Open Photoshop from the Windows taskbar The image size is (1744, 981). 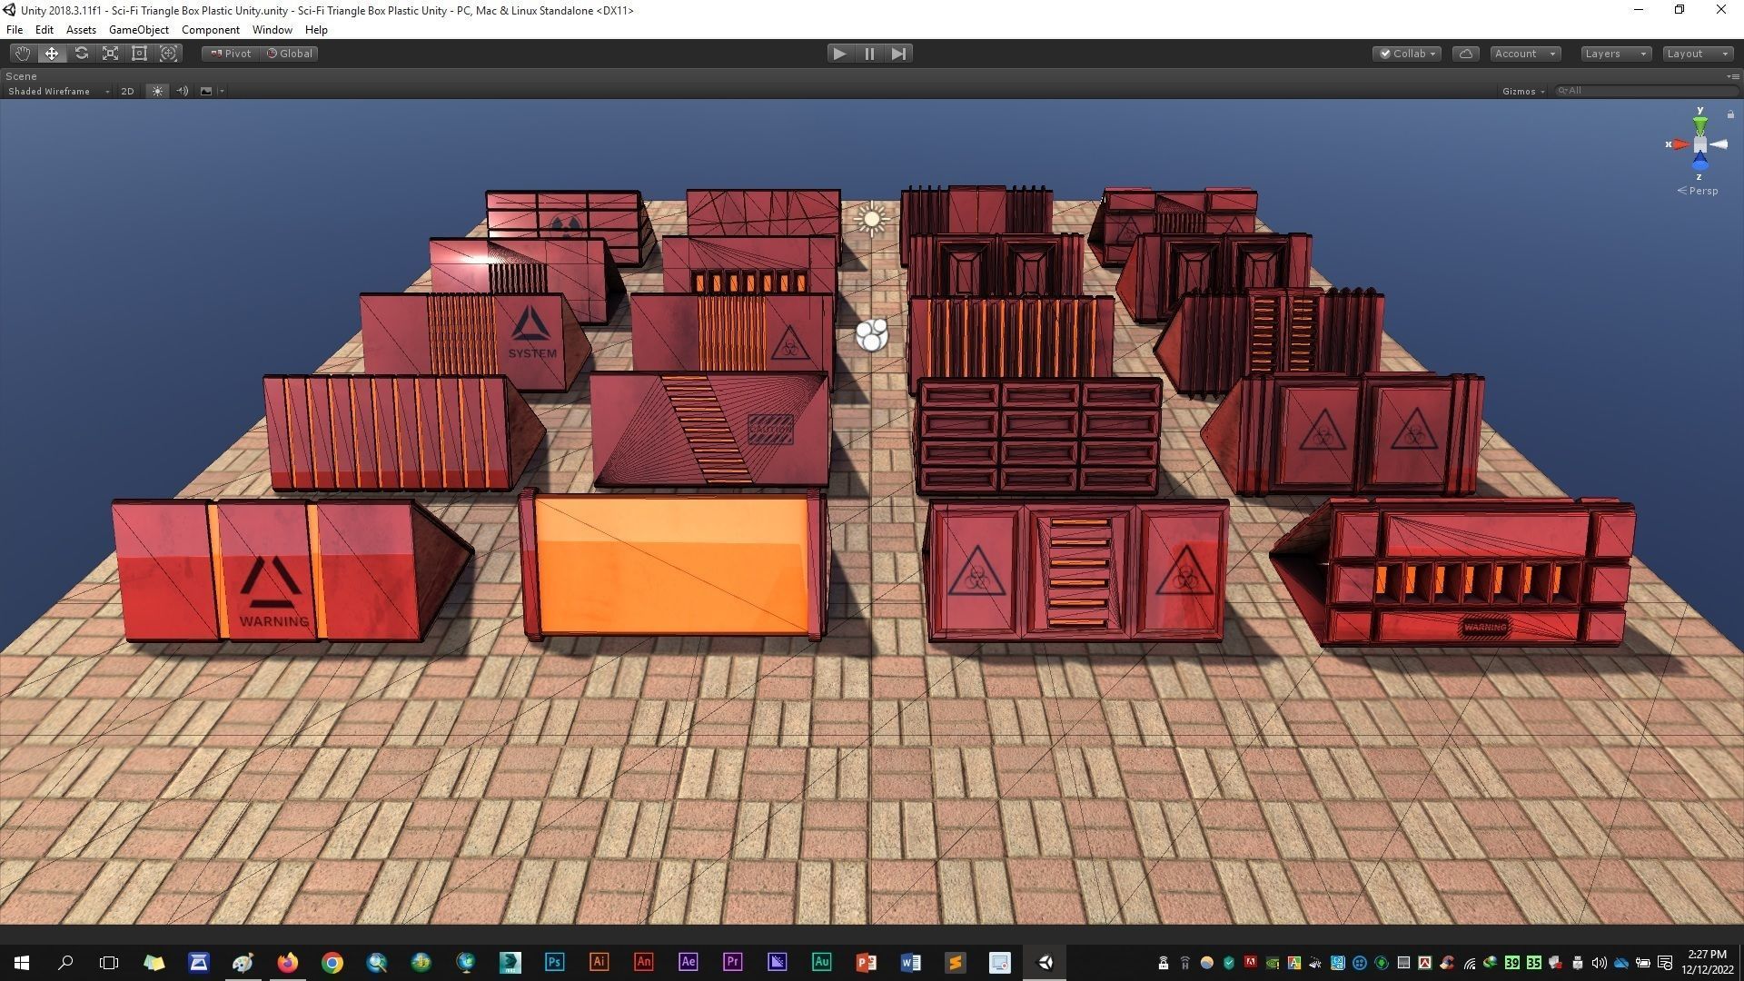554,962
